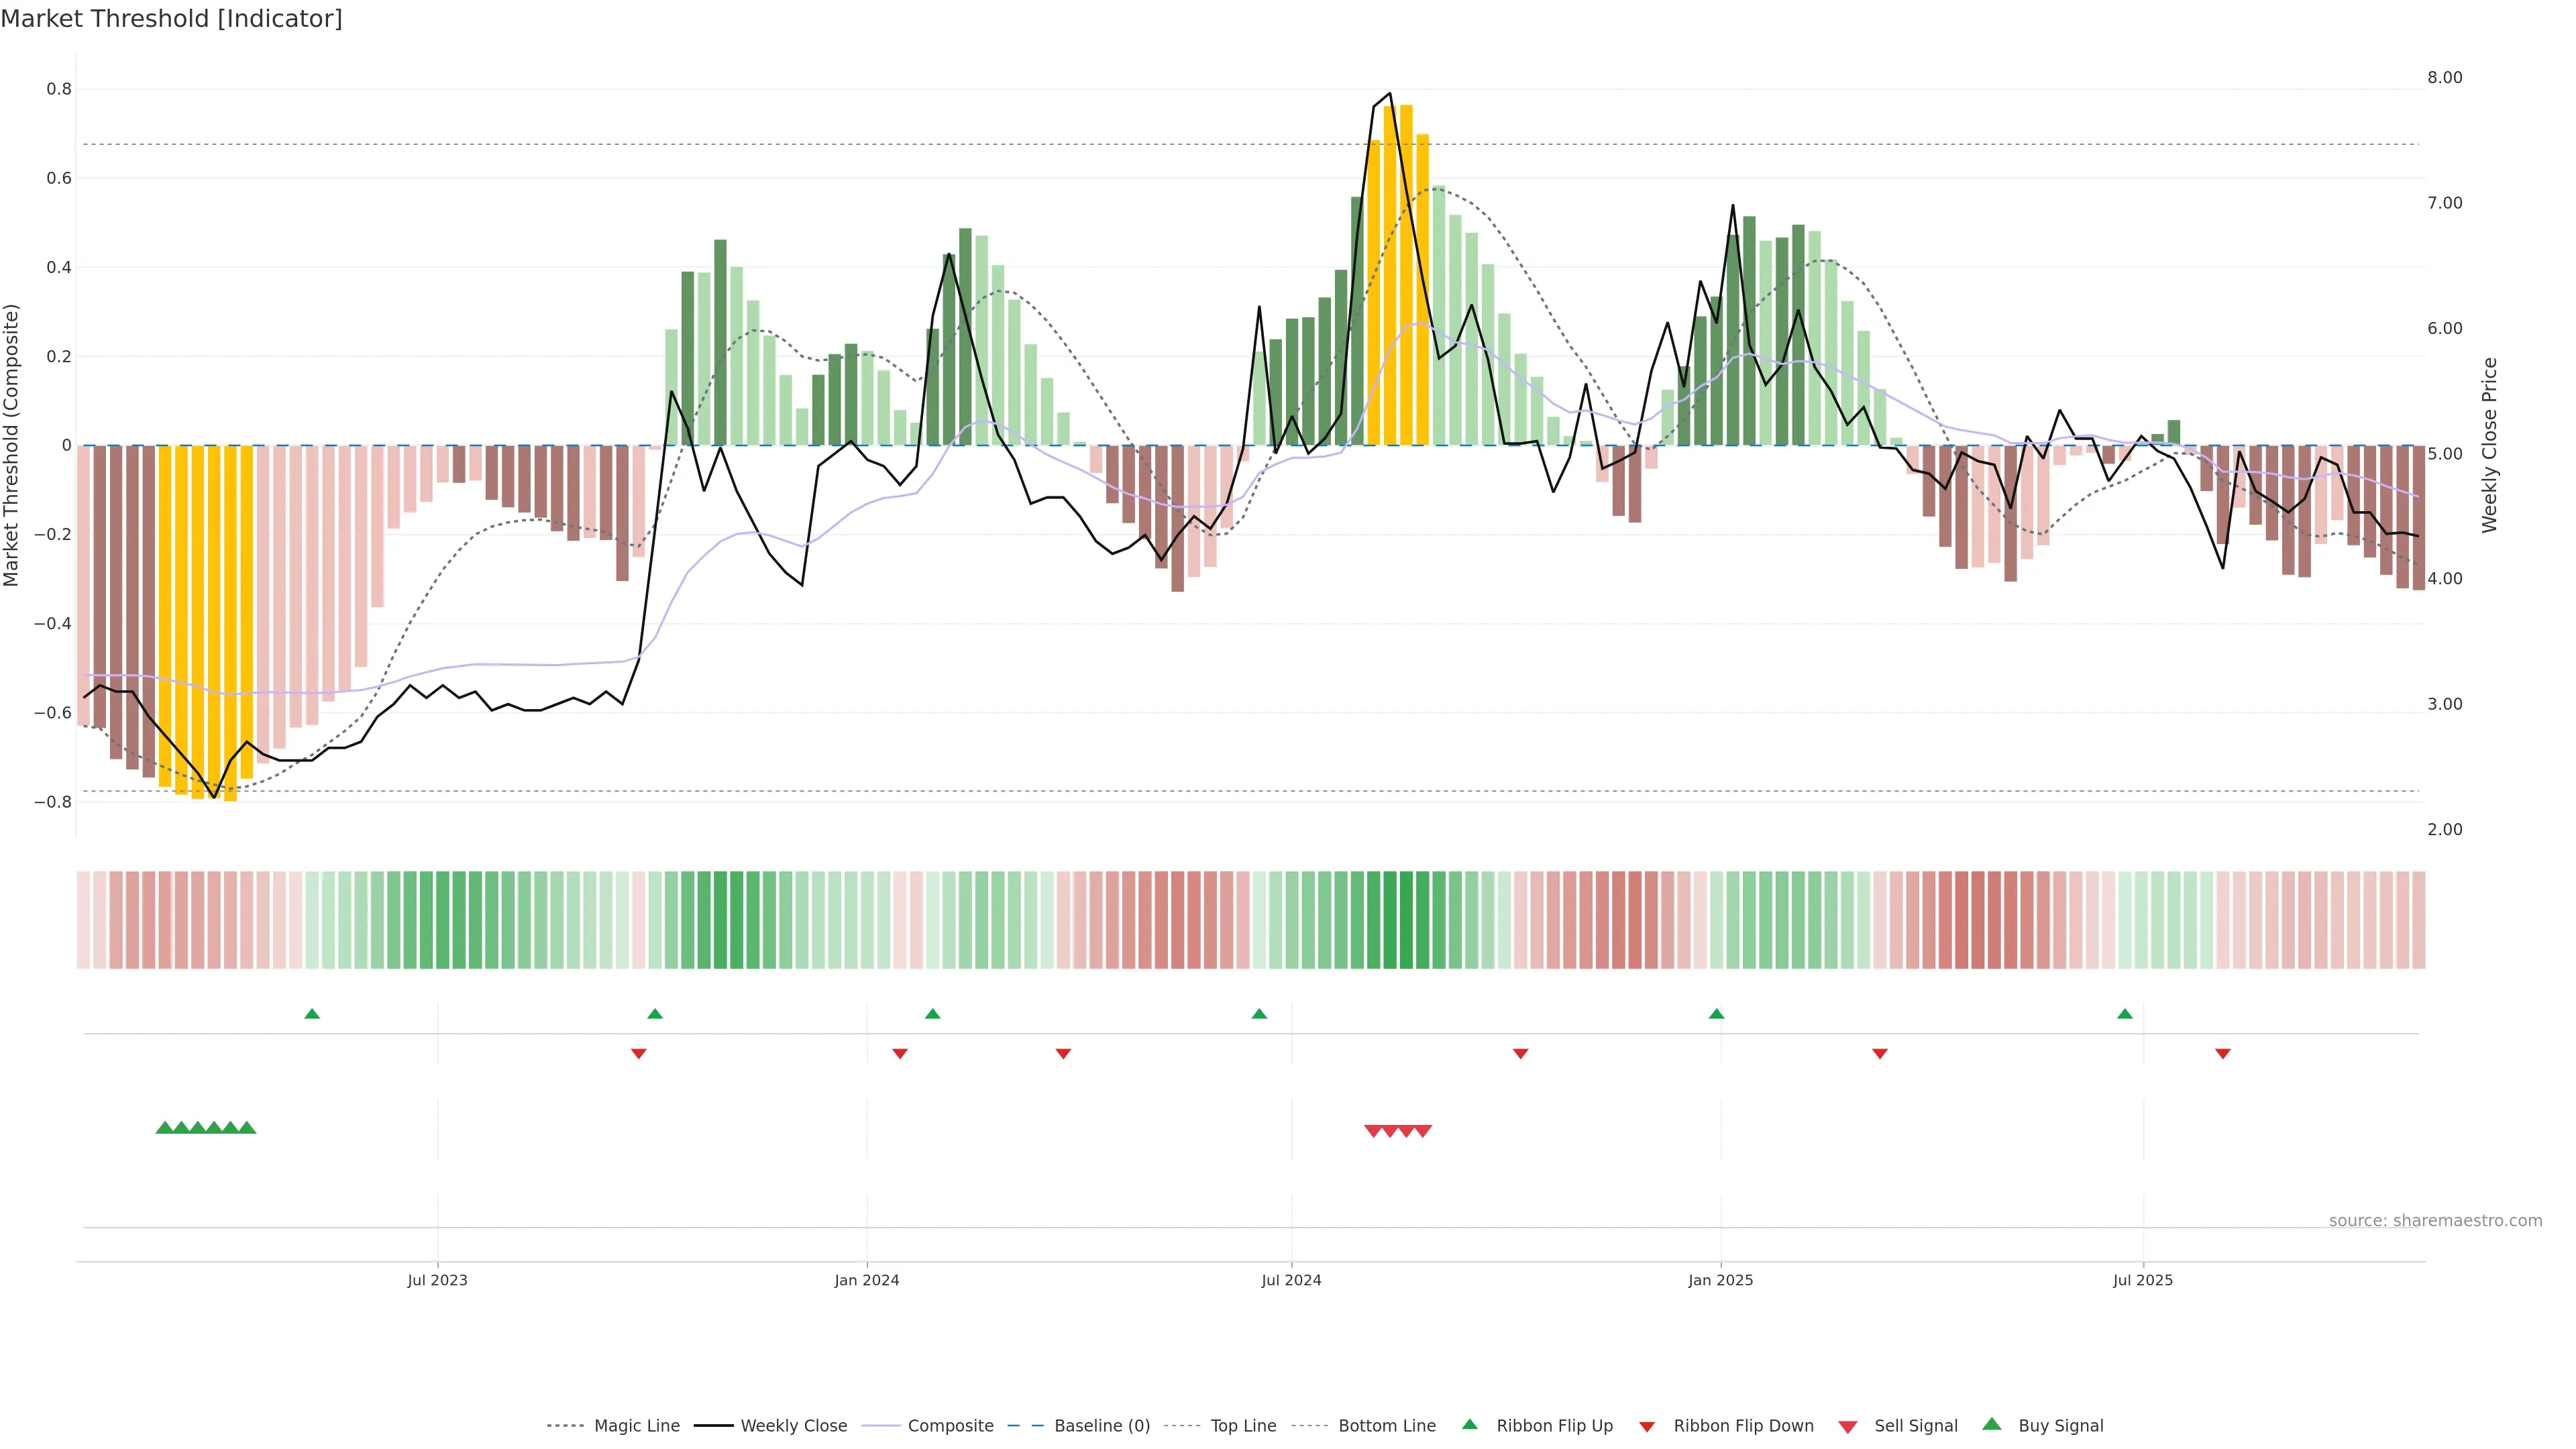Click the Buy Signal legend icon
Viewport: 2576px width, 1449px height.
[x=1992, y=1424]
